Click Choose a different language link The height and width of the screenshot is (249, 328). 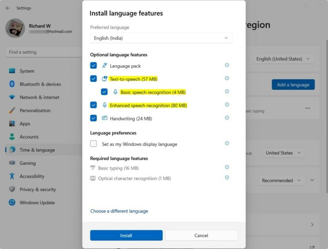119,211
